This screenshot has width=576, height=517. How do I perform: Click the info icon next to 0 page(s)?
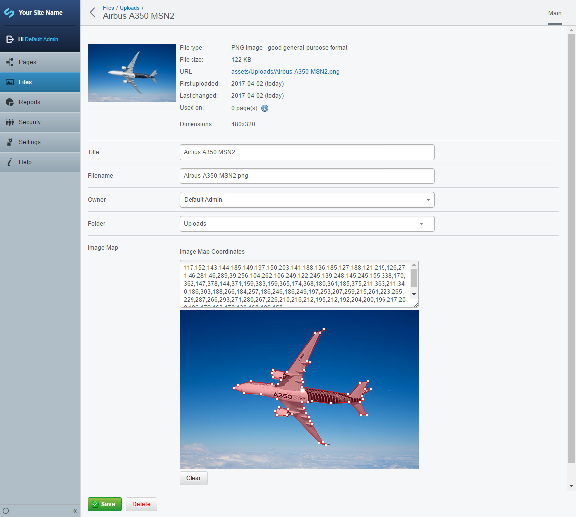pos(264,108)
